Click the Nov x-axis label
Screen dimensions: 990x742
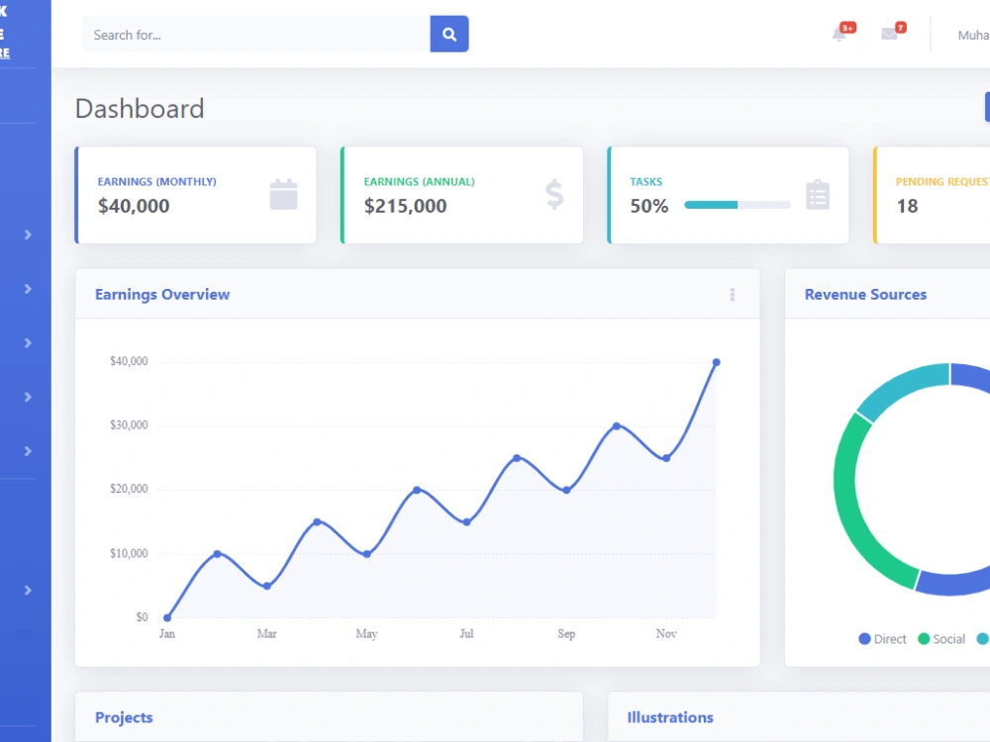pos(666,633)
